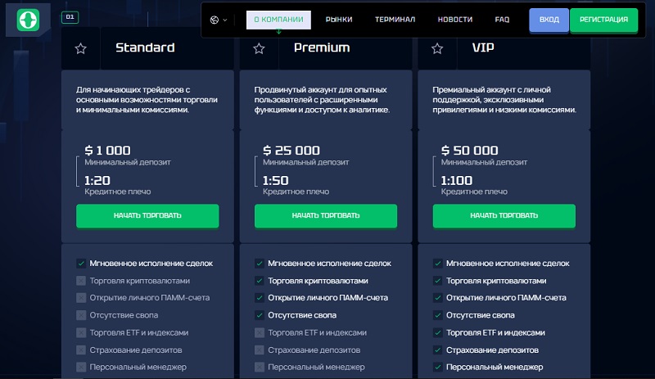Click the green broker logo icon
655x379 pixels.
[28, 20]
